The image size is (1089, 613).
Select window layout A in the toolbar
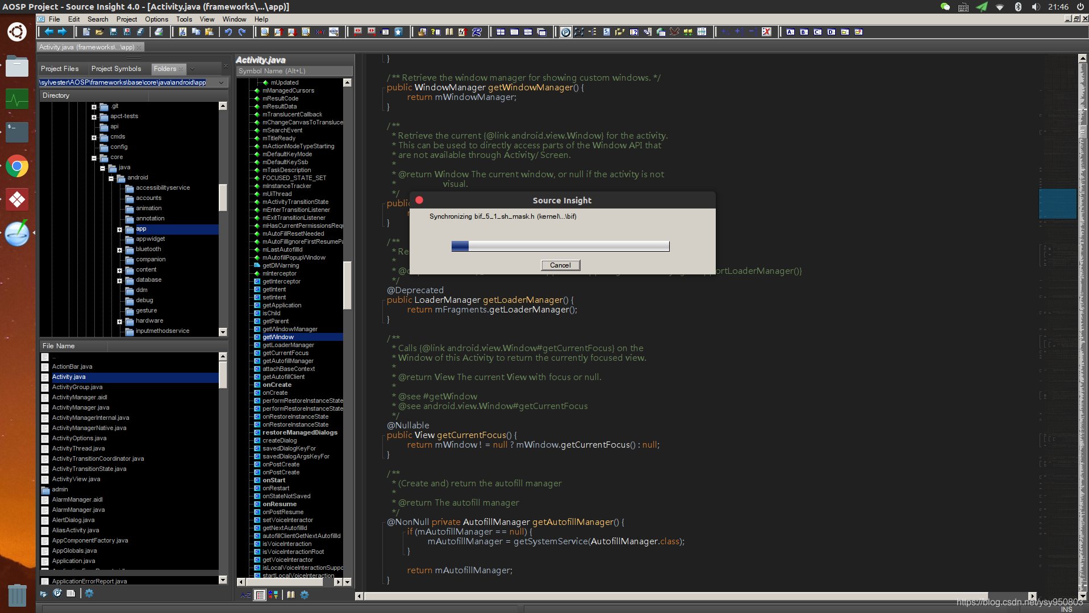(790, 32)
